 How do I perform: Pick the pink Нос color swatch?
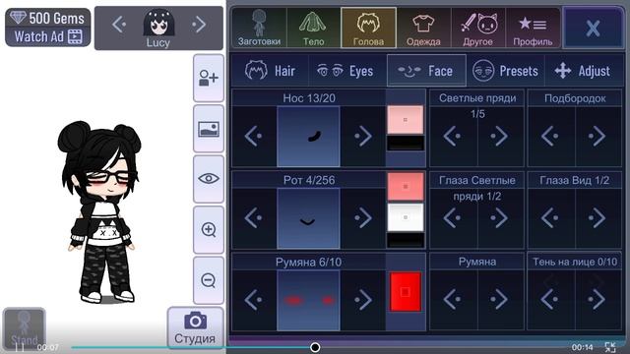pyautogui.click(x=406, y=120)
